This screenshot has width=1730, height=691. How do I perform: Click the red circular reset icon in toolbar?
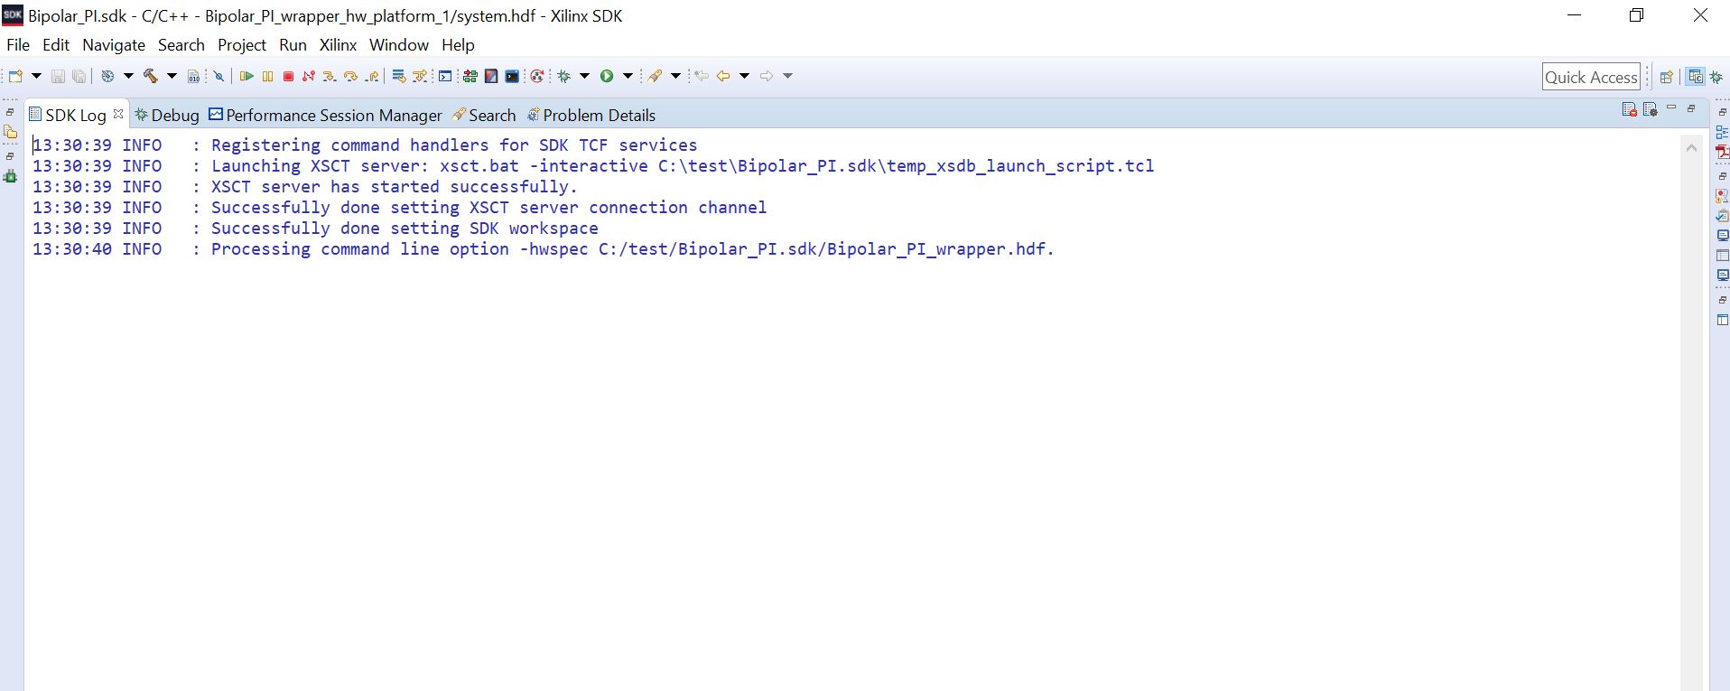(x=537, y=77)
